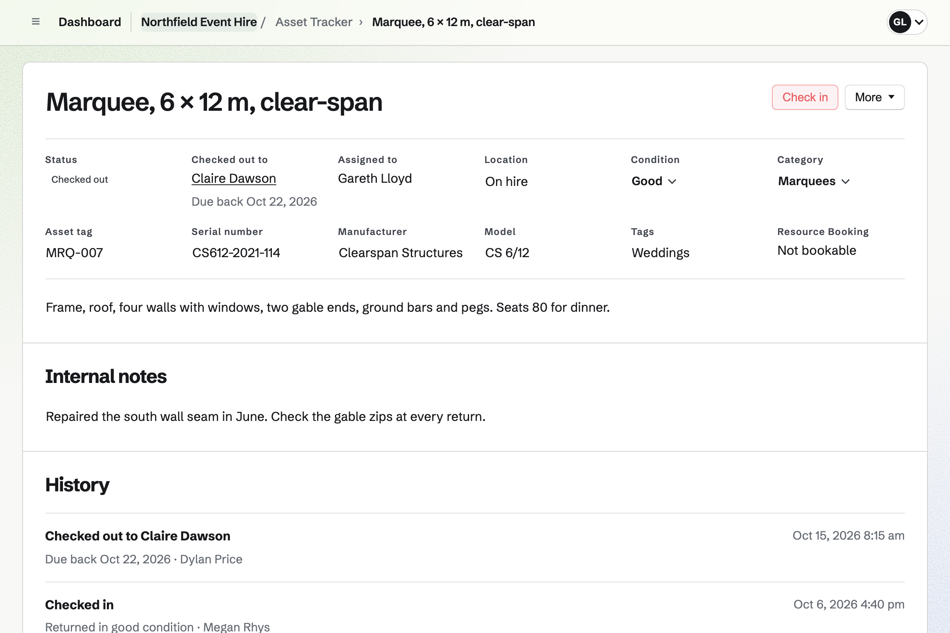This screenshot has height=633, width=950.
Task: Select the asset tag MRQ-007
Action: (x=74, y=253)
